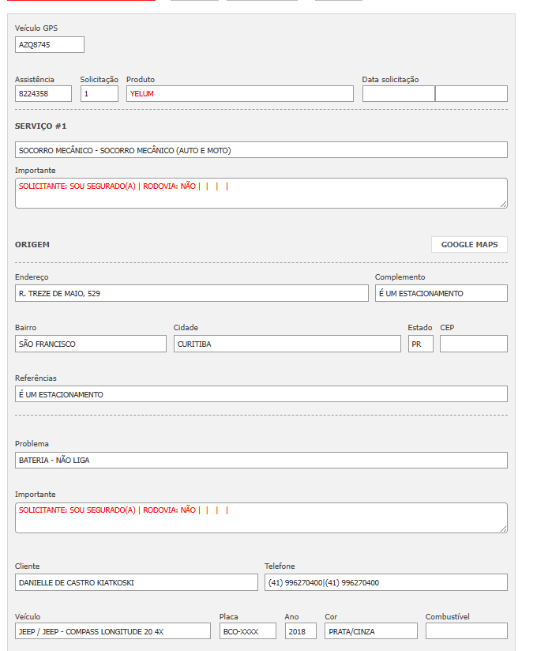Focus the Placa field
The width and height of the screenshot is (537, 651).
(247, 631)
